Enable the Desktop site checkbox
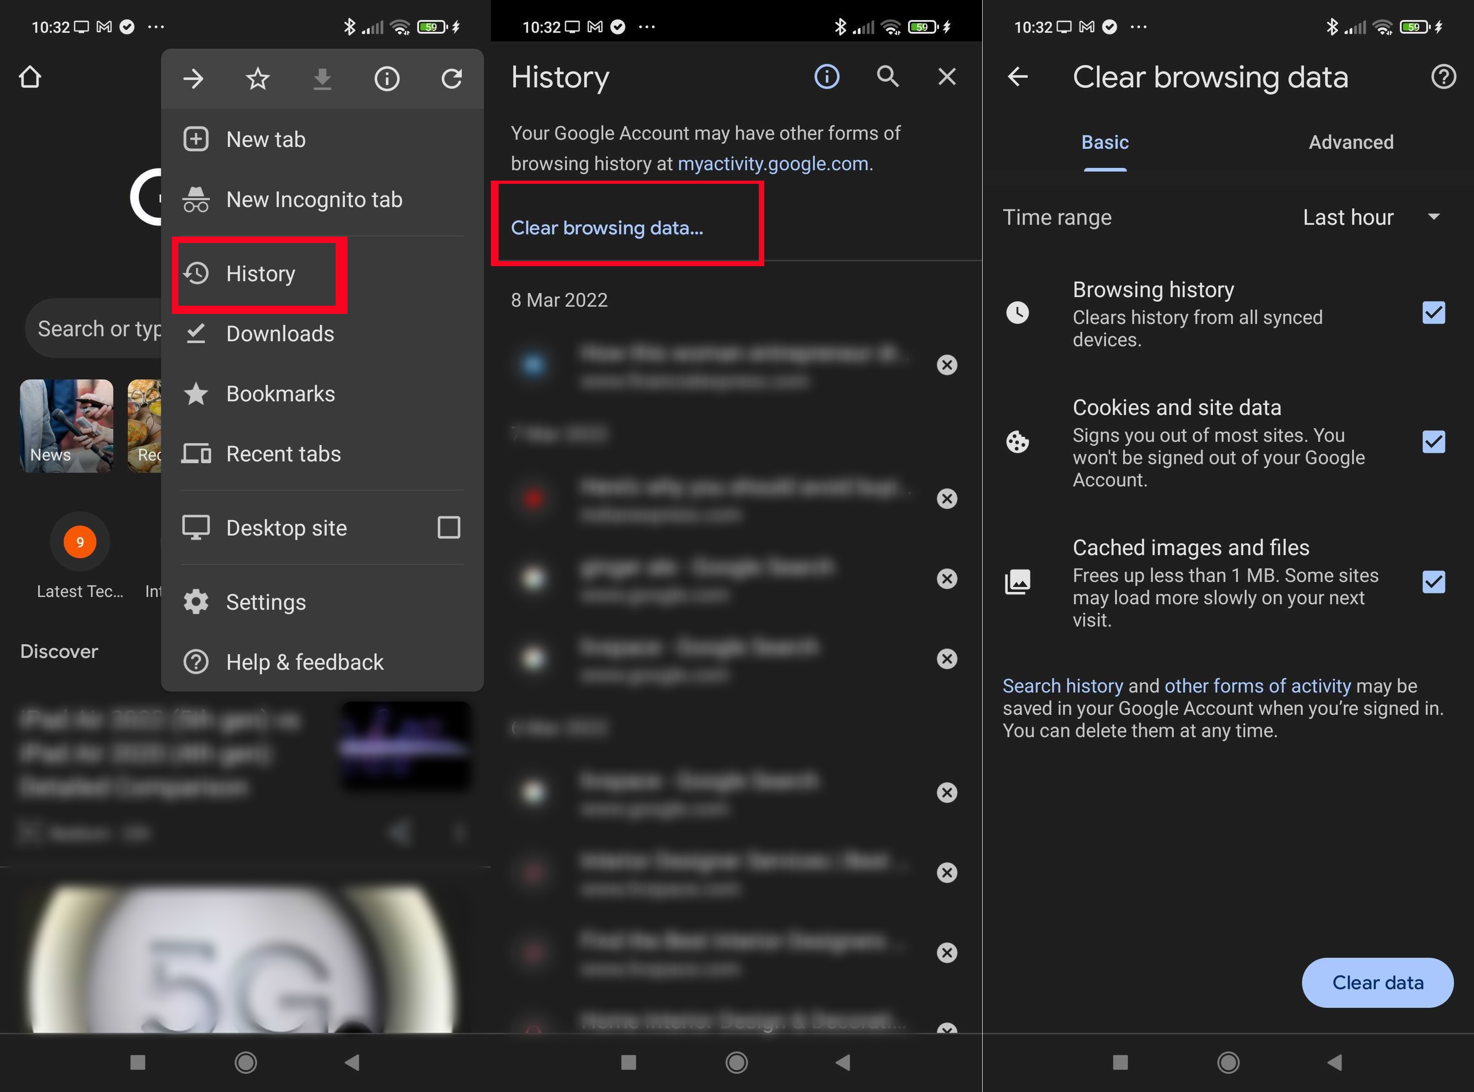 tap(449, 527)
